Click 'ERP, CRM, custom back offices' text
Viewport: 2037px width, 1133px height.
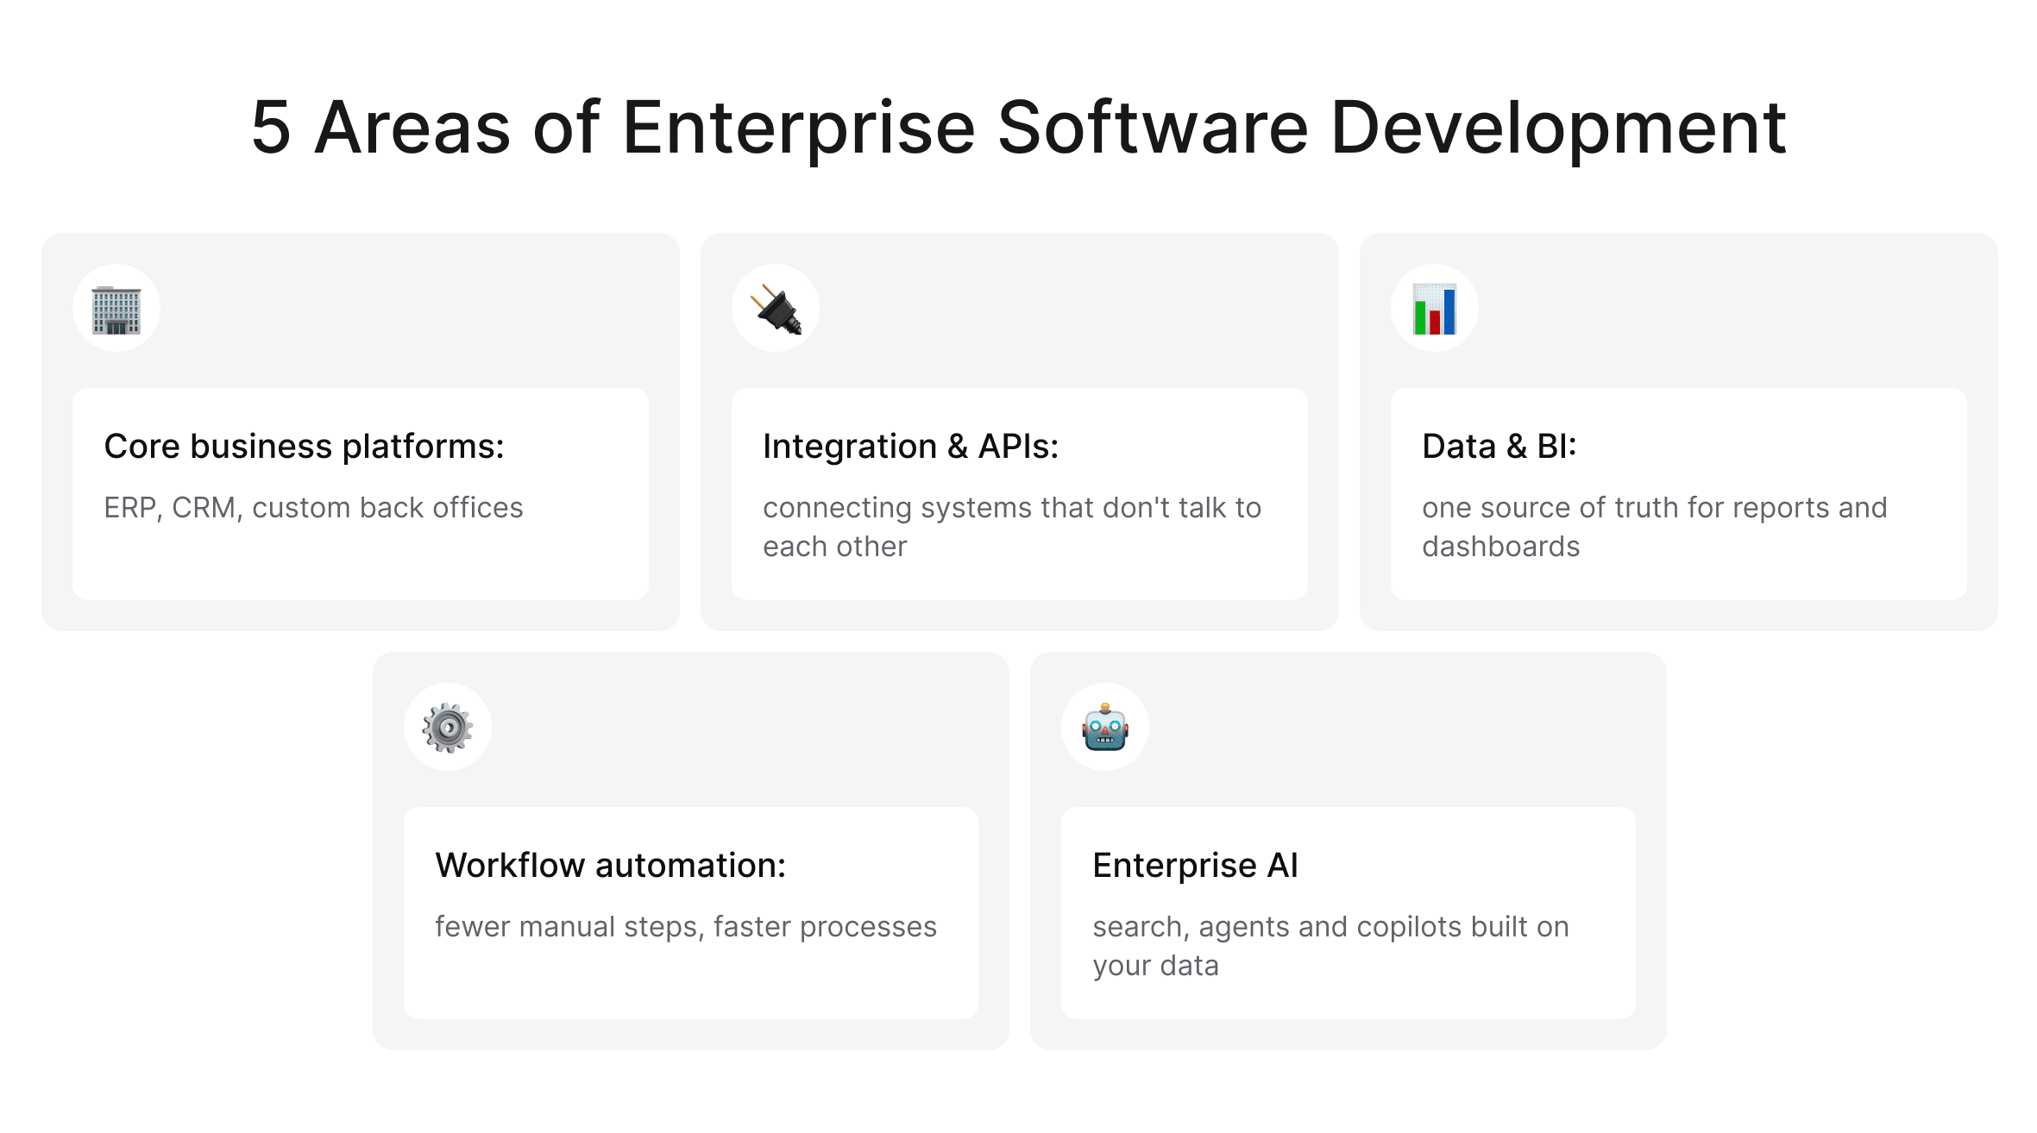tap(313, 508)
